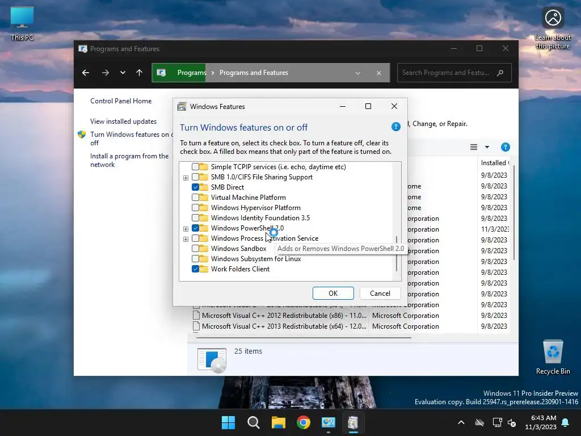Click Learn about this picture icon
The image size is (581, 436).
(x=553, y=28)
